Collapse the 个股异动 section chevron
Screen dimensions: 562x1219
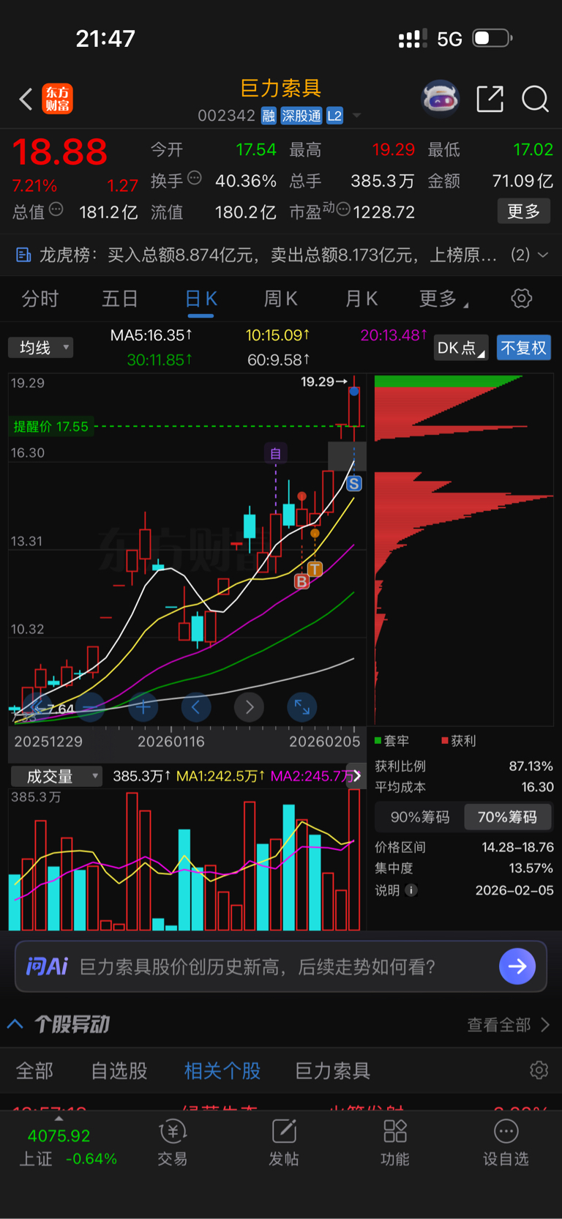pyautogui.click(x=15, y=1024)
